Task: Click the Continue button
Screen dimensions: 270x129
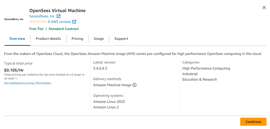Action: point(253,122)
